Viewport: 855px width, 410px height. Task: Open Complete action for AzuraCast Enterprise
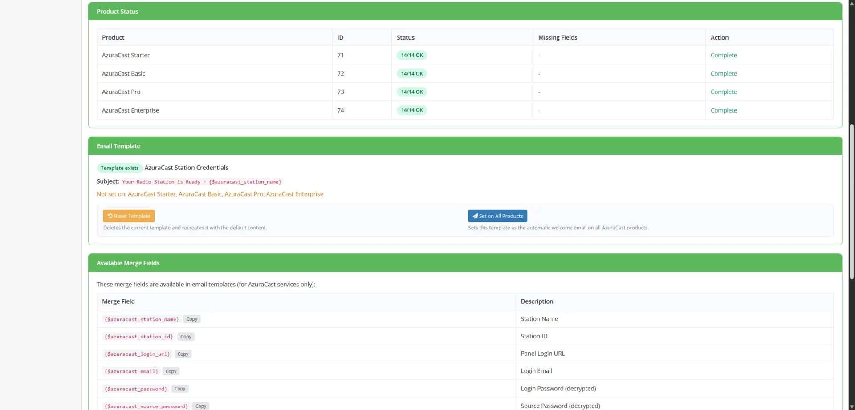[x=724, y=110]
